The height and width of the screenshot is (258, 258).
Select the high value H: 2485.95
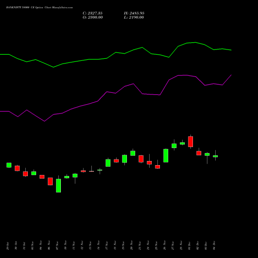134,13
